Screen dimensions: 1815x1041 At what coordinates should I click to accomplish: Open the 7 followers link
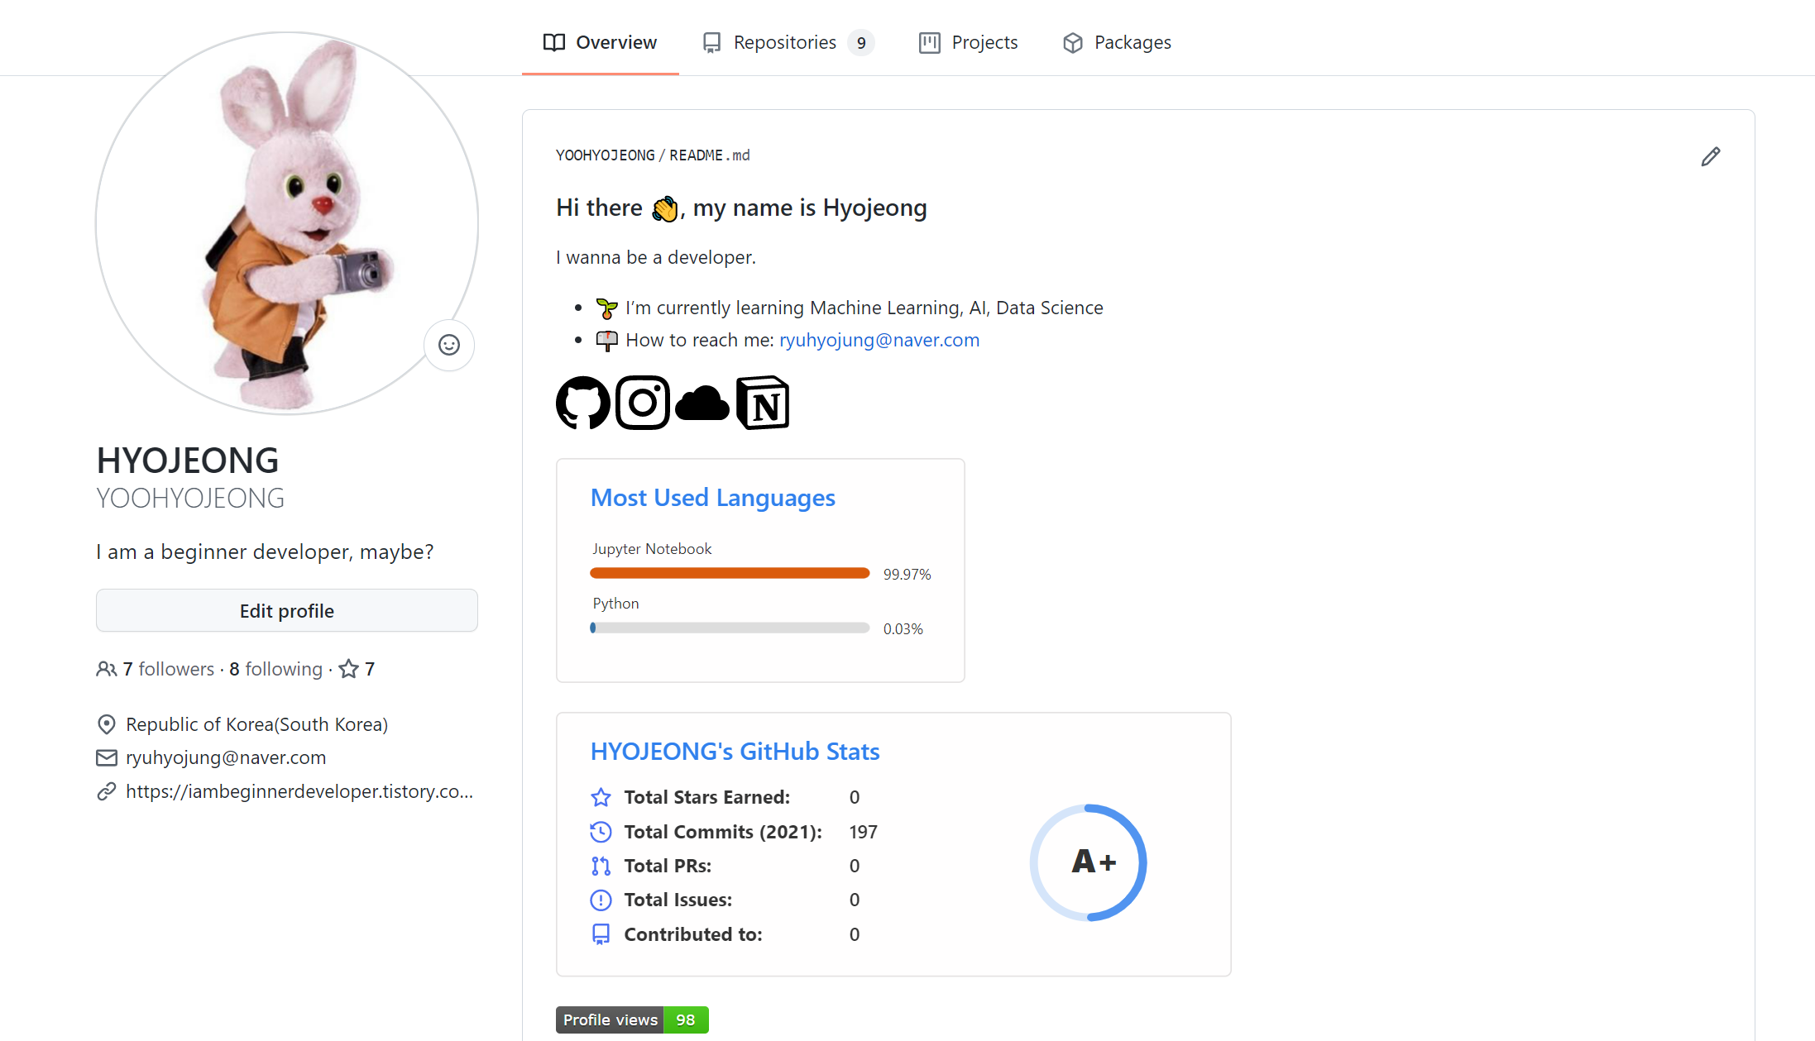[168, 669]
